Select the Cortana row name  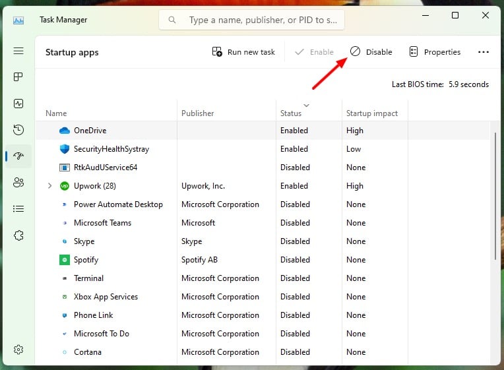88,352
